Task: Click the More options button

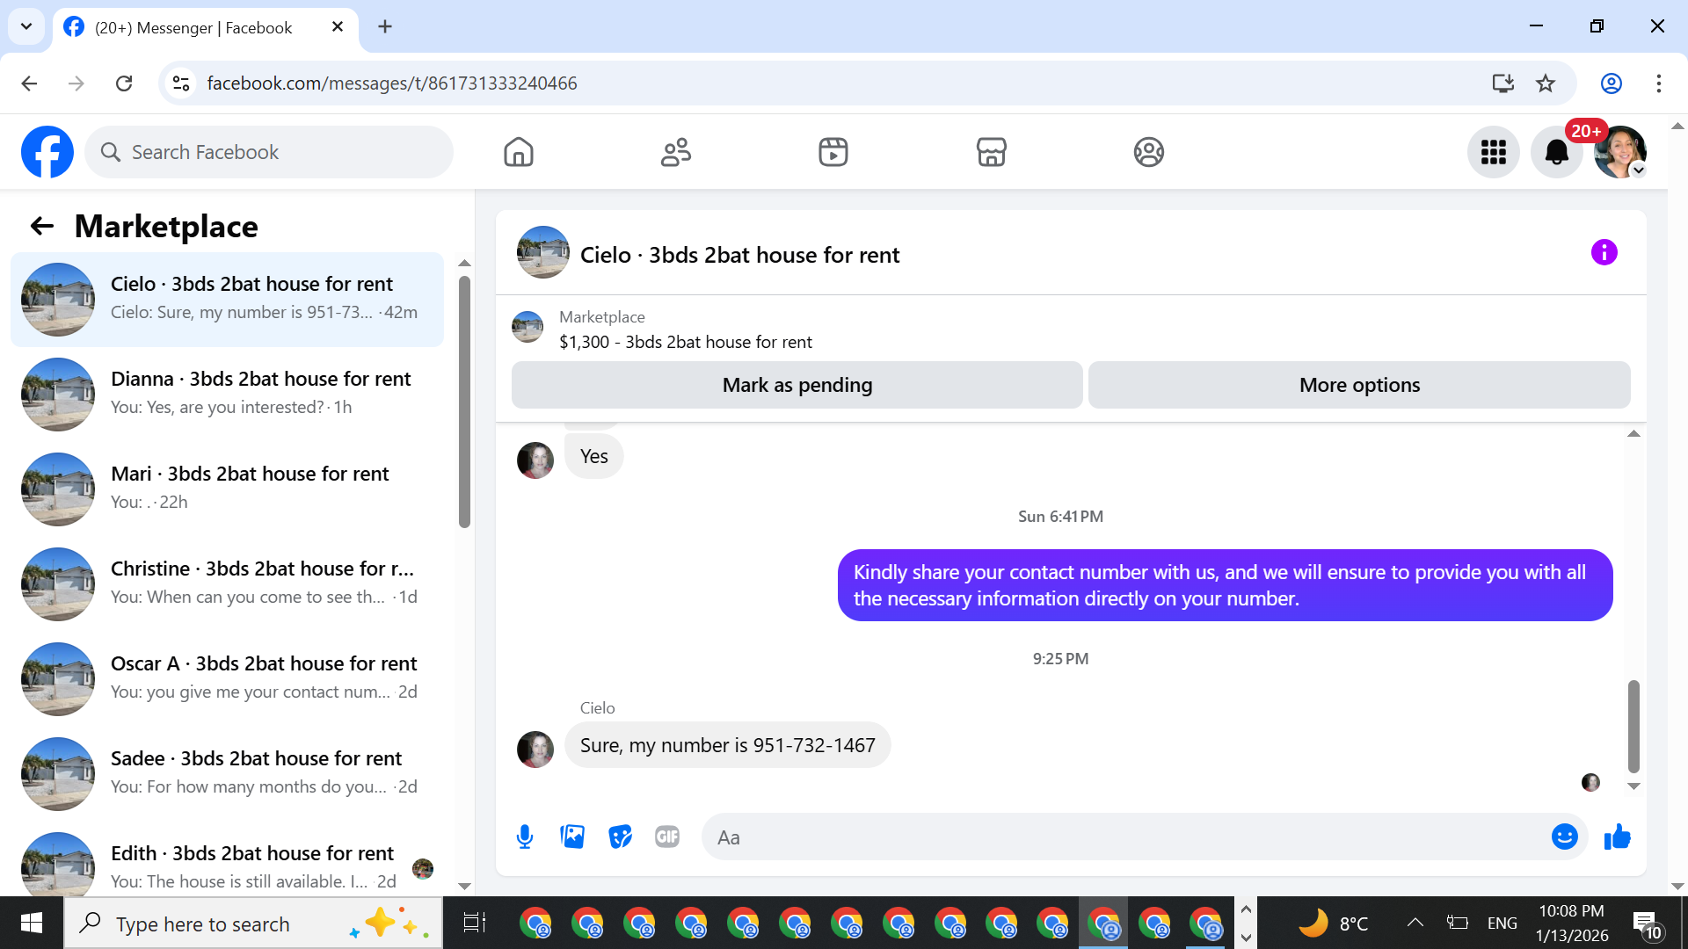Action: point(1359,385)
